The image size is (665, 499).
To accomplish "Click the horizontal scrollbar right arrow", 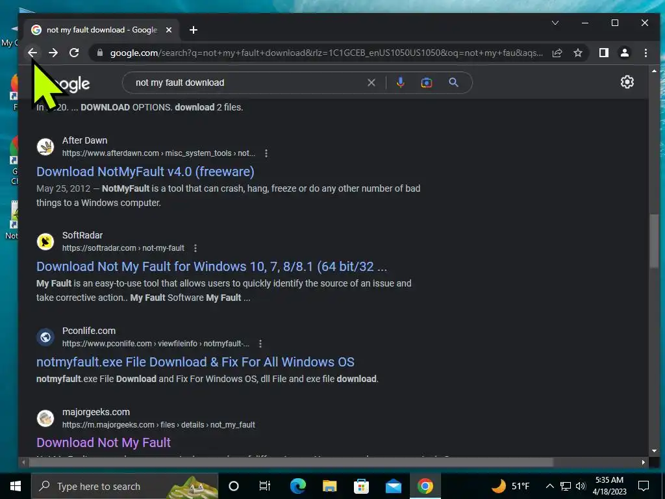I will 644,462.
